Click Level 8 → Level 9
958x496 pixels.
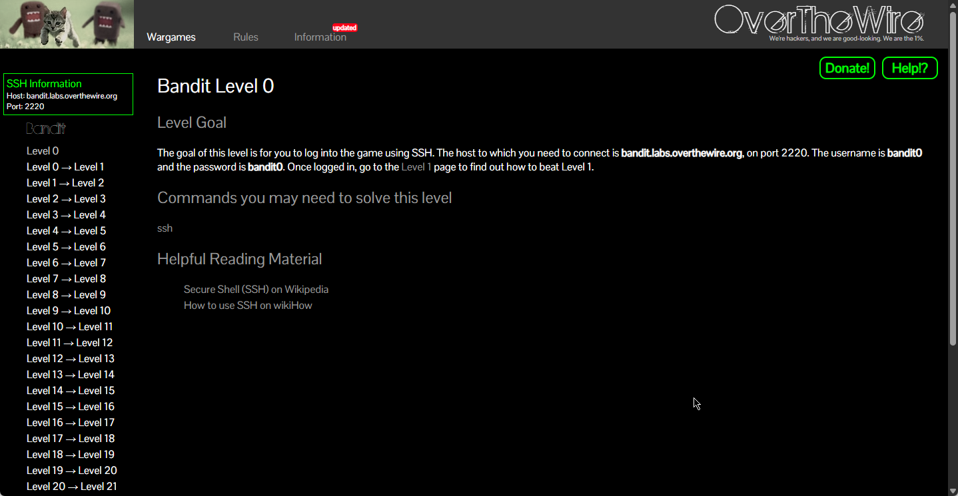66,295
